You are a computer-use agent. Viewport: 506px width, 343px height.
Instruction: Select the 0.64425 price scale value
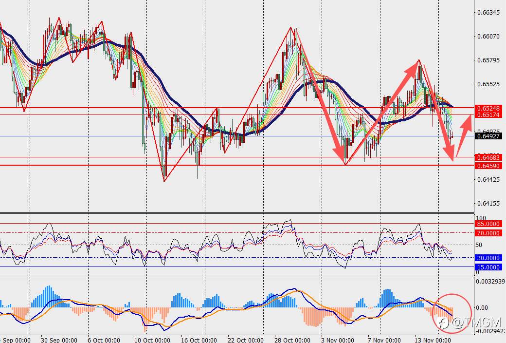488,179
